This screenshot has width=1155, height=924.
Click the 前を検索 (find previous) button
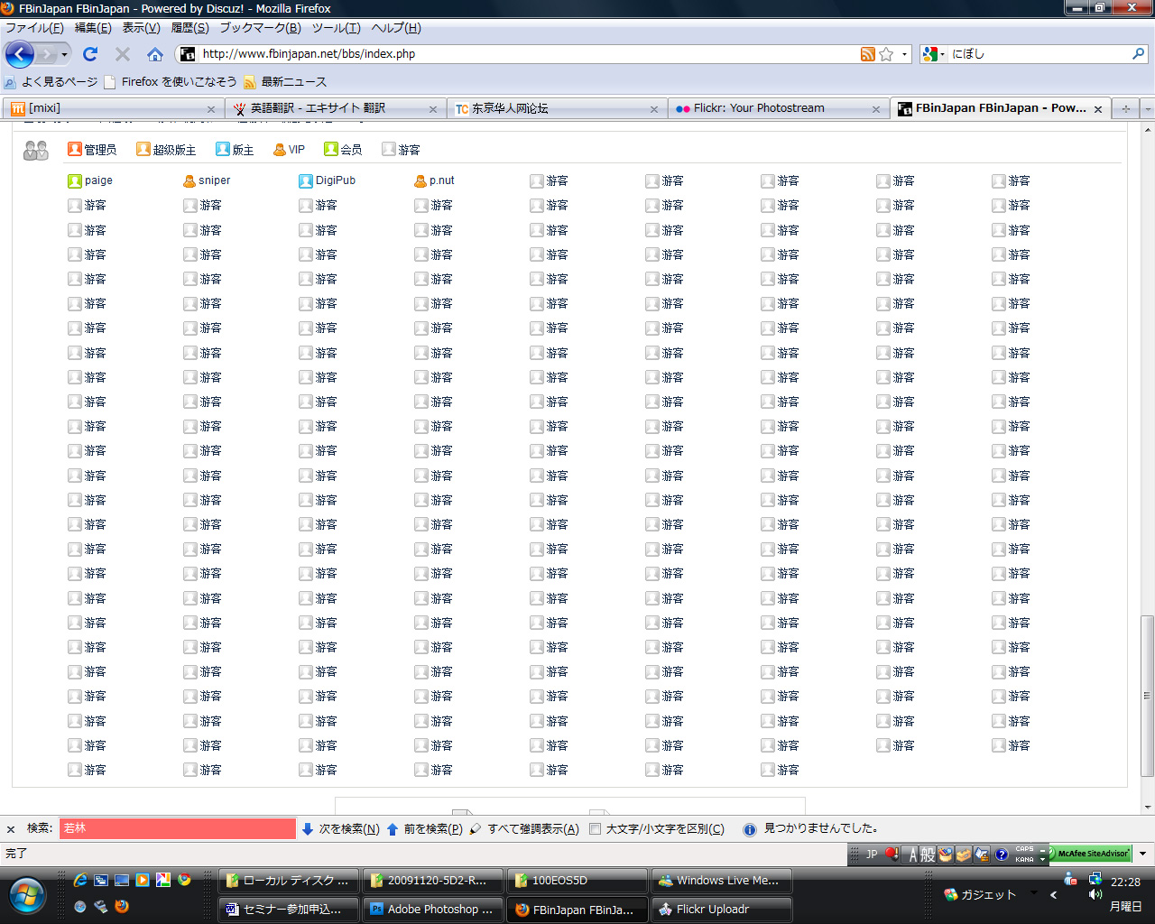[424, 828]
